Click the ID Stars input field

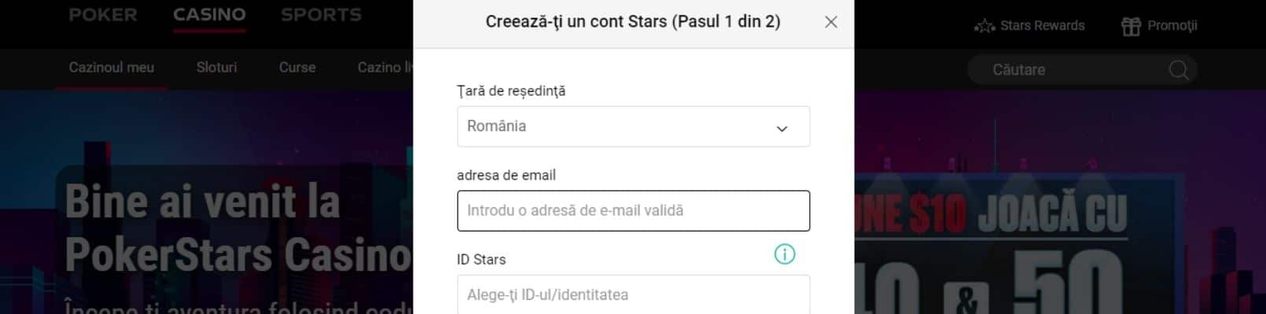[x=633, y=294]
